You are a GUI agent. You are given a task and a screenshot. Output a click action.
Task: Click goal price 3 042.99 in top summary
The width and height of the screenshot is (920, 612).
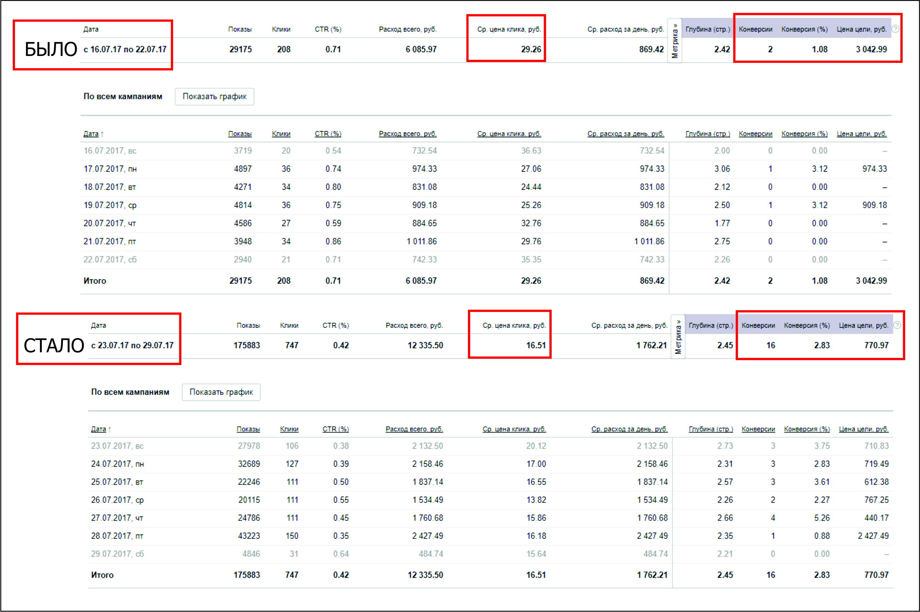click(x=871, y=49)
